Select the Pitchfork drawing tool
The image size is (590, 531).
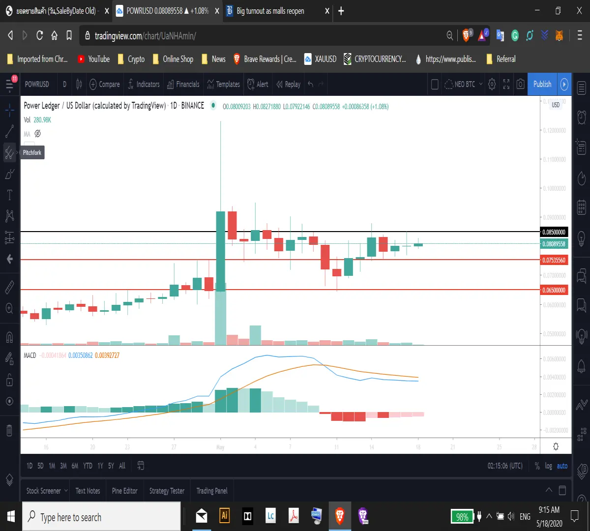[x=9, y=152]
